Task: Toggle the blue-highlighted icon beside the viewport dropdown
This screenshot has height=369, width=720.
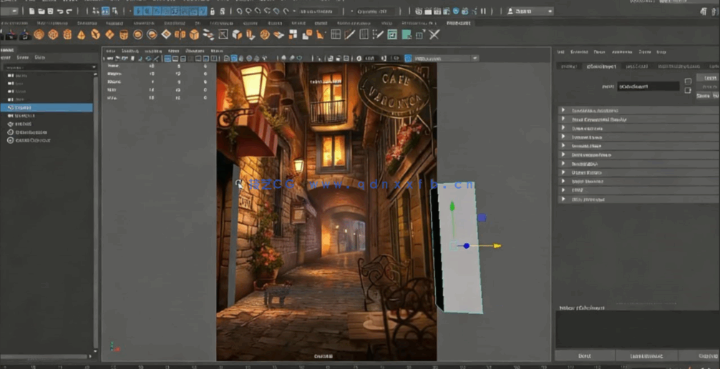Action: click(407, 58)
